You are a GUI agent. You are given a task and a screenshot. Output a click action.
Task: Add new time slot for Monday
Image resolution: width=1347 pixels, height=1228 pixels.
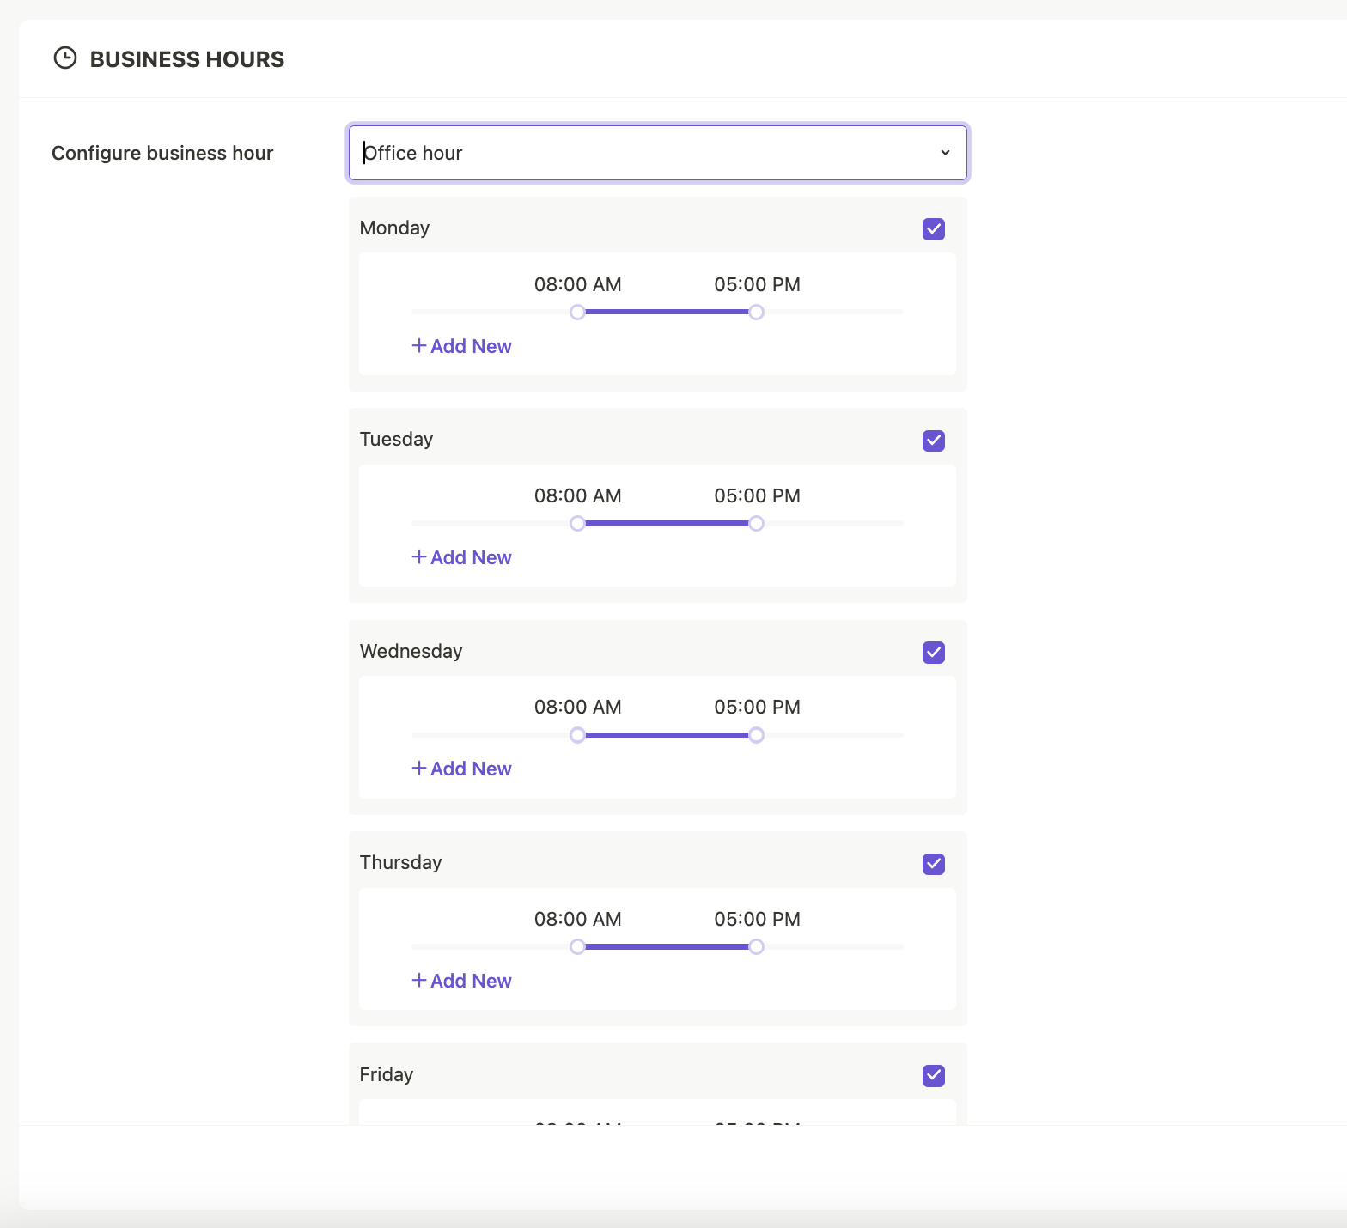(x=462, y=346)
